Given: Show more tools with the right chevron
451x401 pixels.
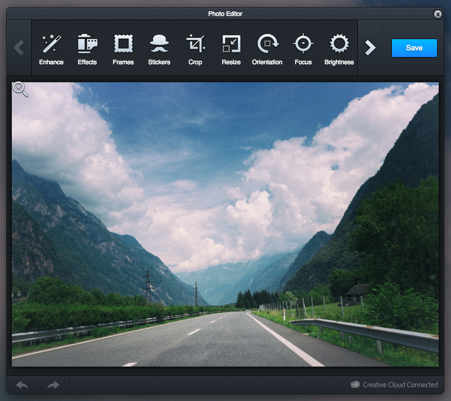Looking at the screenshot, I should (x=370, y=48).
